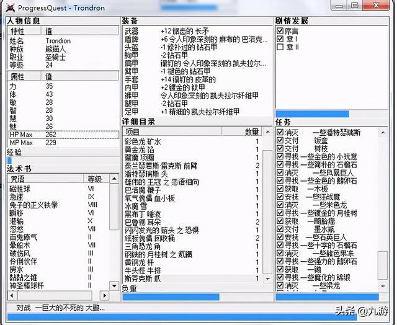Toggle the 章 I checkbox
397x325 pixels.
[x=280, y=39]
